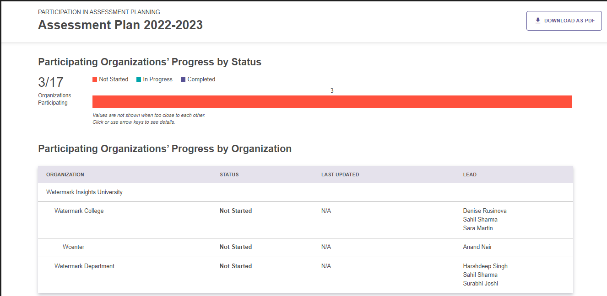Click the Download as PDF button

click(x=564, y=21)
